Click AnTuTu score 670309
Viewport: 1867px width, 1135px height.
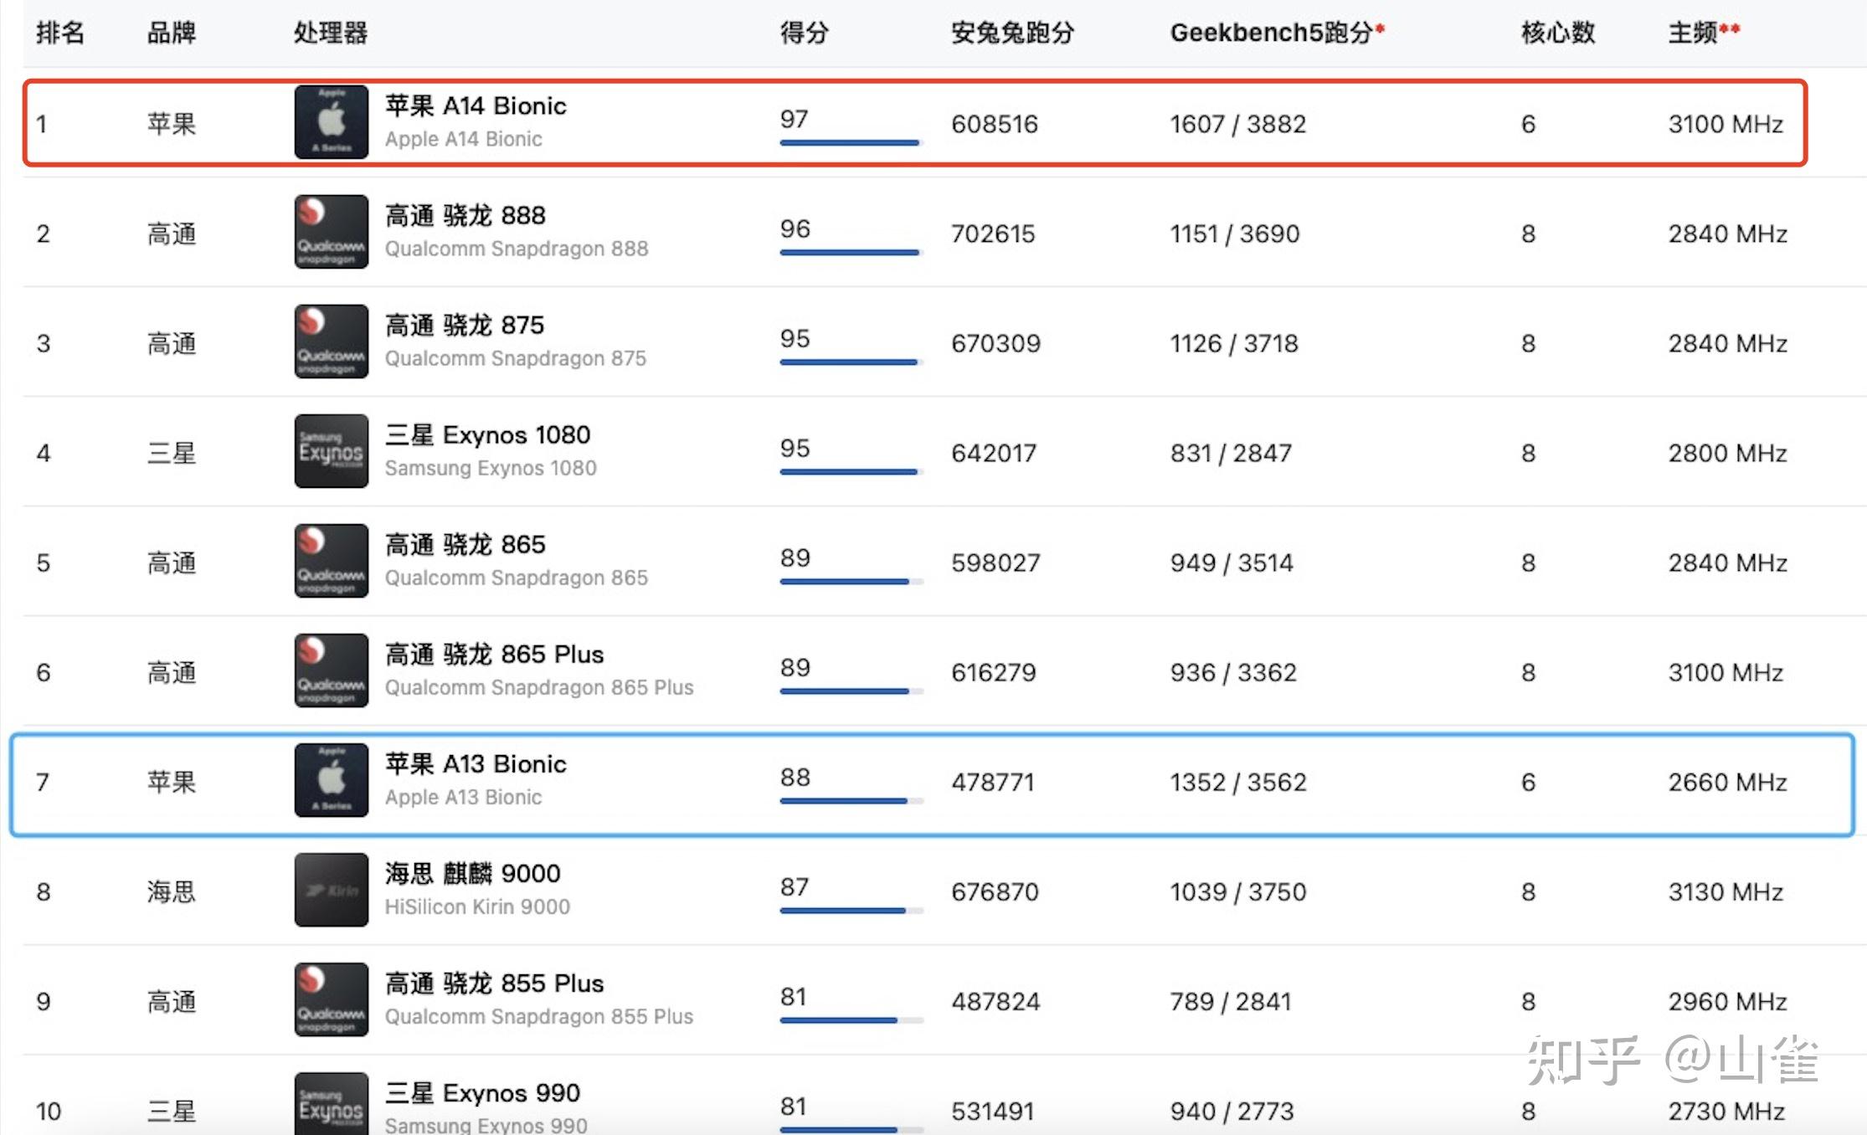point(996,343)
